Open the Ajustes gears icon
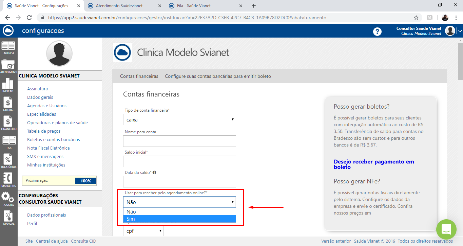Image resolution: width=463 pixels, height=246 pixels. tap(9, 199)
